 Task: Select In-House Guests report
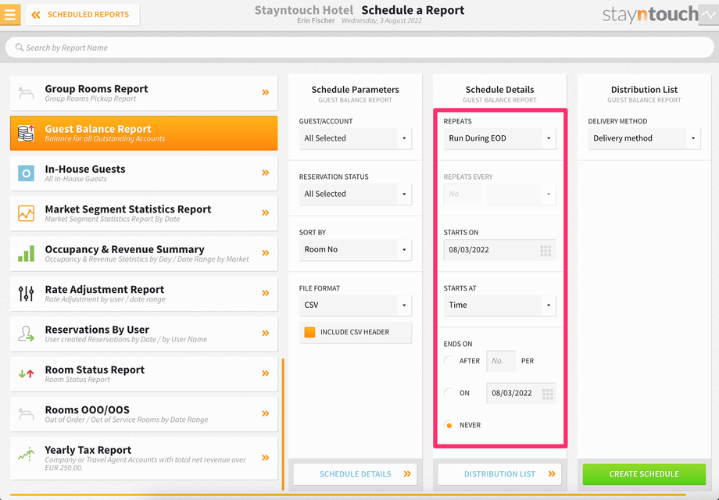click(144, 173)
